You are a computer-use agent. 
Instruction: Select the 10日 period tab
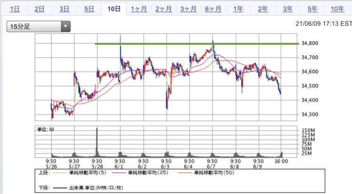coord(114,9)
